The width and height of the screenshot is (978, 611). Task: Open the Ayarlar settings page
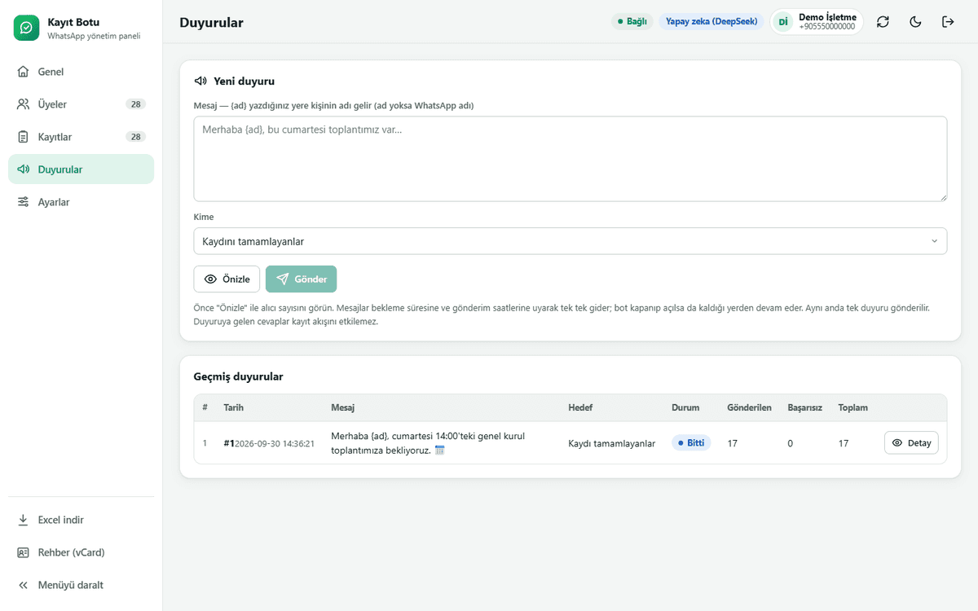(81, 202)
